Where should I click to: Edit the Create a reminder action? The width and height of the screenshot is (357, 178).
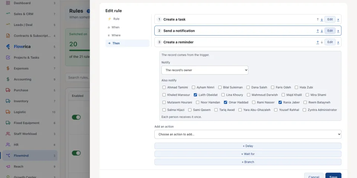coord(330,42)
